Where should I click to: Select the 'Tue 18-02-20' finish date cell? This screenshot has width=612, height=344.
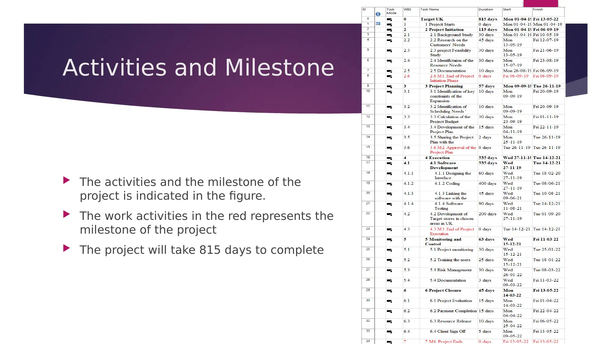tap(548, 176)
